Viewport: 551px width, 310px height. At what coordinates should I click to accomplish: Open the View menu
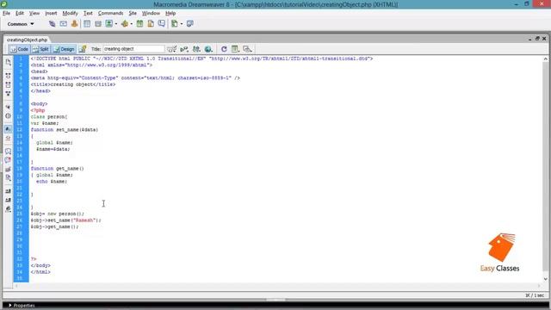[34, 14]
